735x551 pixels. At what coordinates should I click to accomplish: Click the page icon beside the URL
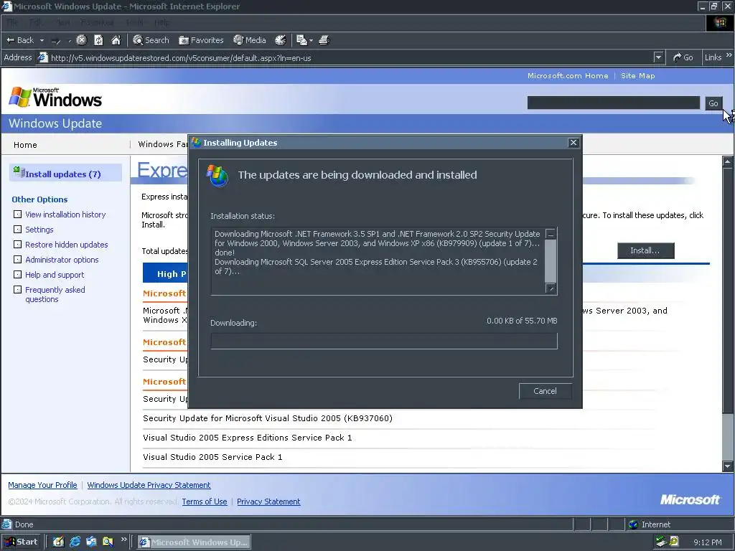pos(43,57)
